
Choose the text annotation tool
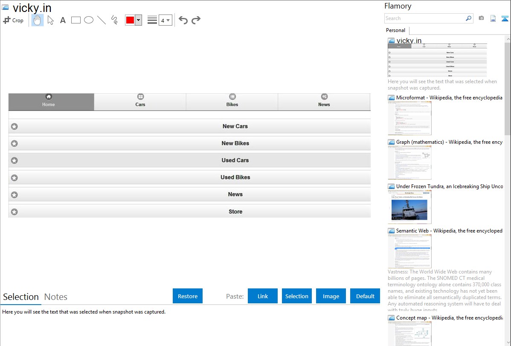point(63,20)
